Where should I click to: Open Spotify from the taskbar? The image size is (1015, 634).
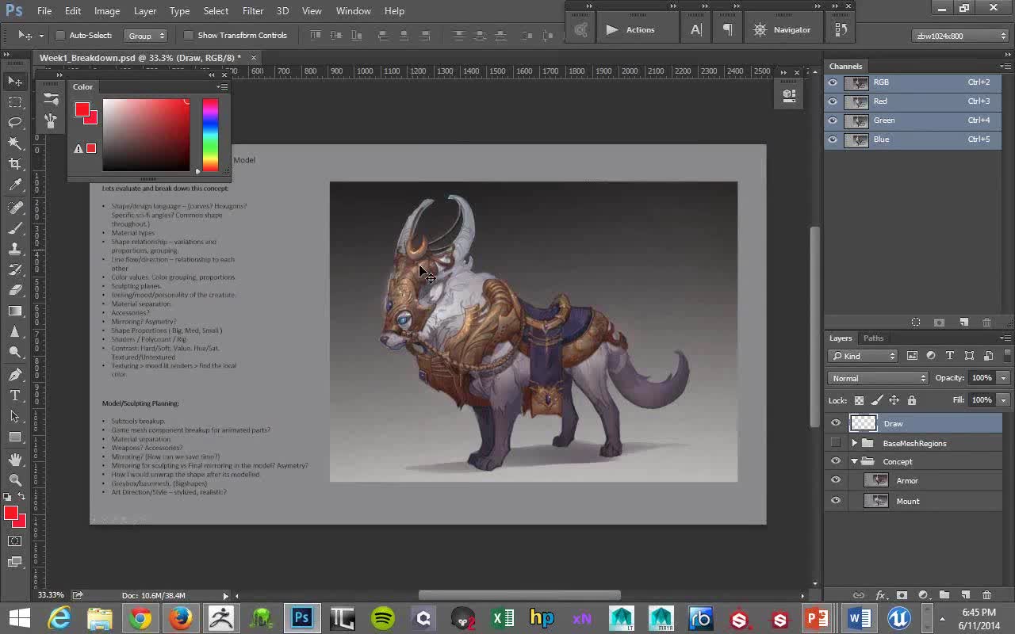pos(383,617)
